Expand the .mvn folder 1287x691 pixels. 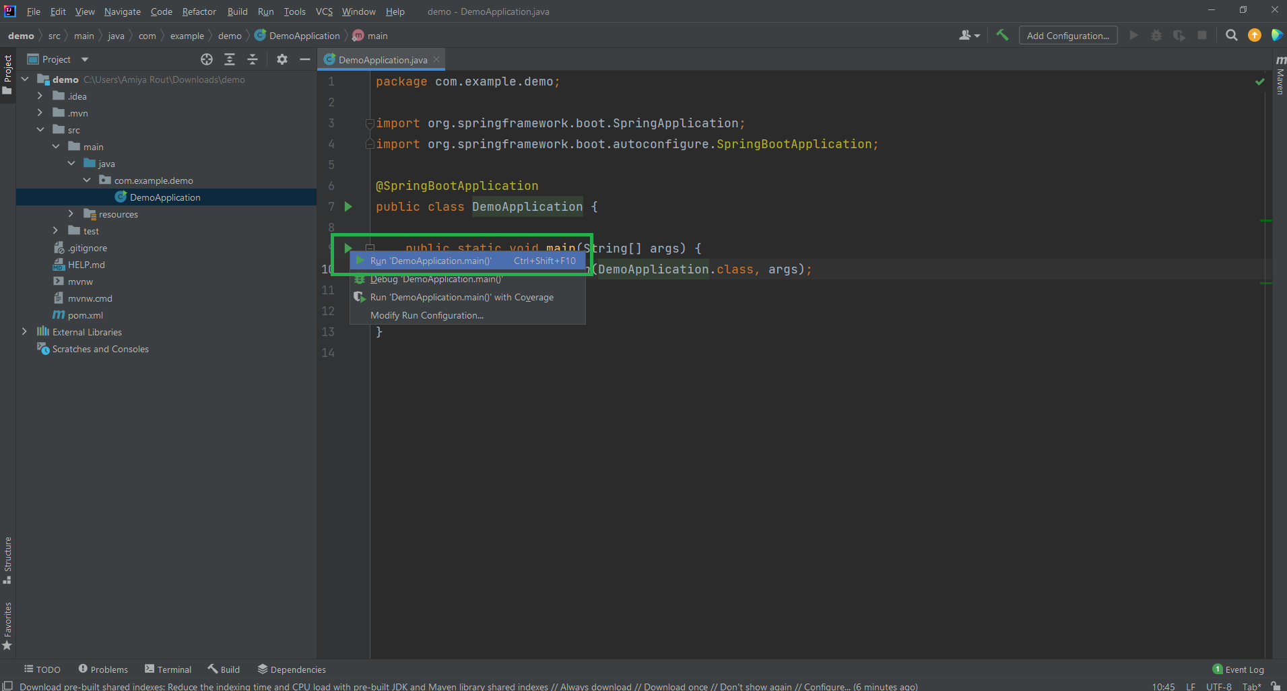tap(40, 113)
